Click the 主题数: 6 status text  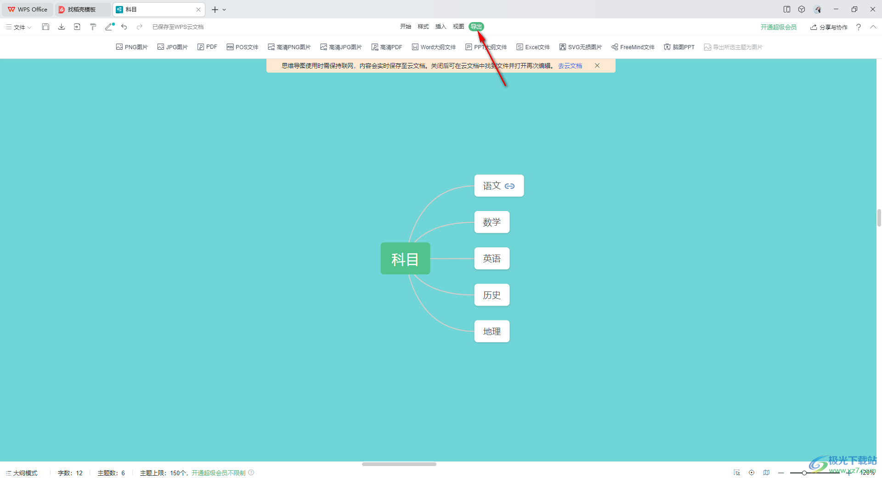(x=111, y=473)
